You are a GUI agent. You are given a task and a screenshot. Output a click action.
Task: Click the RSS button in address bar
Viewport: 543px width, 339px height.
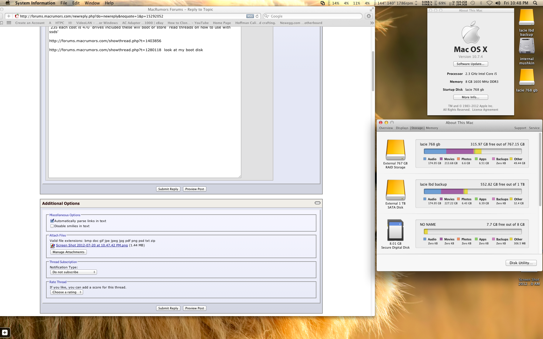pyautogui.click(x=250, y=16)
